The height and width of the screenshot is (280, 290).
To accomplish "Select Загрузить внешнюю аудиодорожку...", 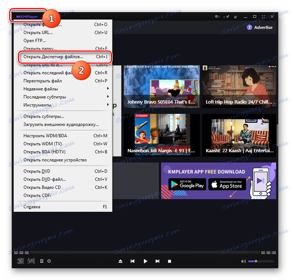I will pyautogui.click(x=63, y=124).
